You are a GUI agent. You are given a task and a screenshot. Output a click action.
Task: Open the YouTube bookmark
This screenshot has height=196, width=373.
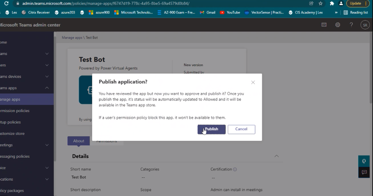click(x=230, y=12)
